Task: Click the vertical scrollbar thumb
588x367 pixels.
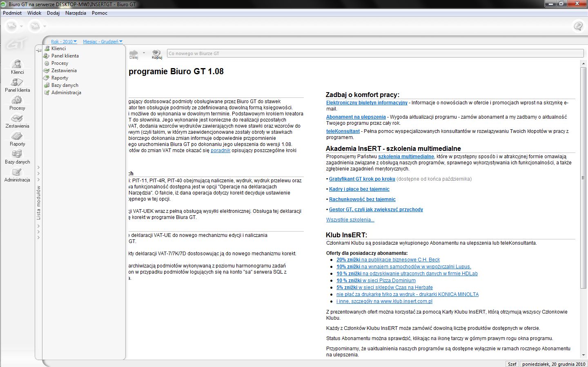Action: click(583, 178)
